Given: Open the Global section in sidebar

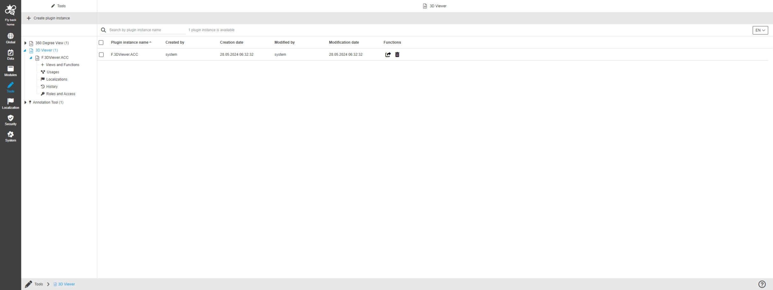Looking at the screenshot, I should [x=11, y=38].
